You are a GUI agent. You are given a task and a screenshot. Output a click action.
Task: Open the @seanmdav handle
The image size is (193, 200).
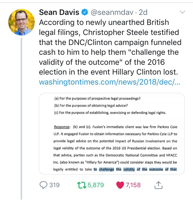click(112, 12)
